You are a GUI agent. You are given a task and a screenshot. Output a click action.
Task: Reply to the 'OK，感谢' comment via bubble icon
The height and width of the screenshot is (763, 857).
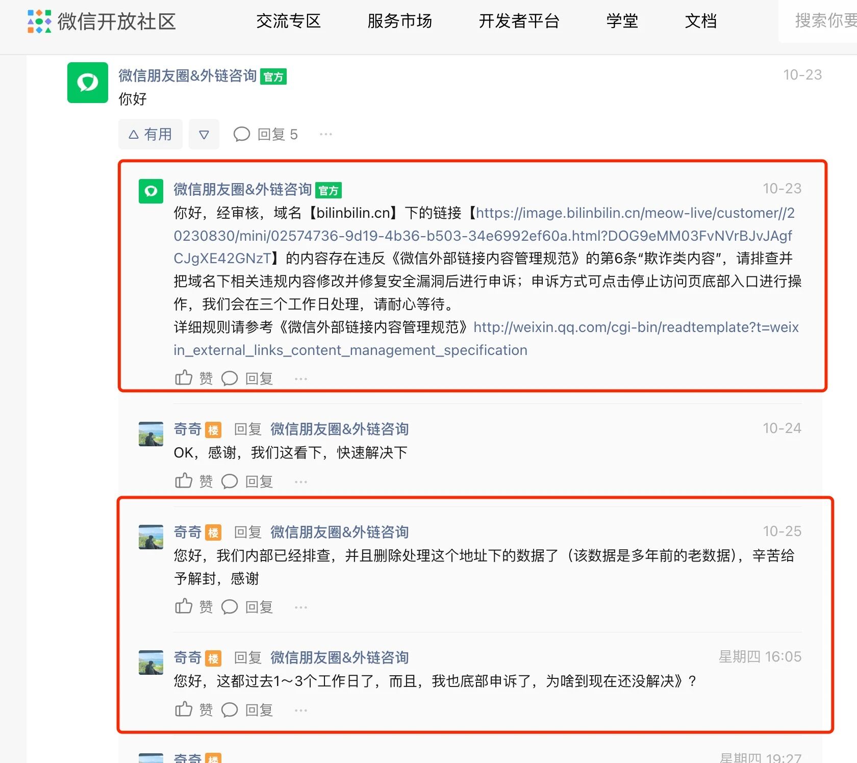(x=230, y=481)
